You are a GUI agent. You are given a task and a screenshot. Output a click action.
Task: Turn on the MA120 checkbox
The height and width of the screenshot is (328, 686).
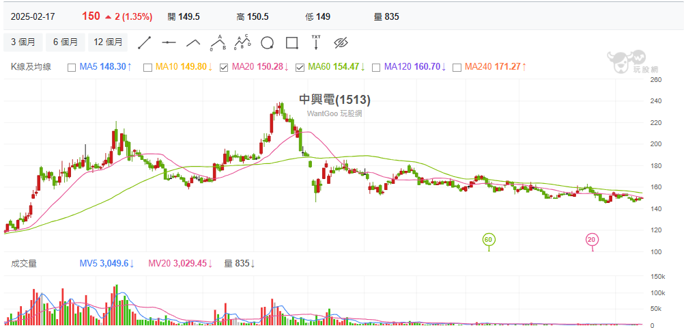[x=376, y=67]
